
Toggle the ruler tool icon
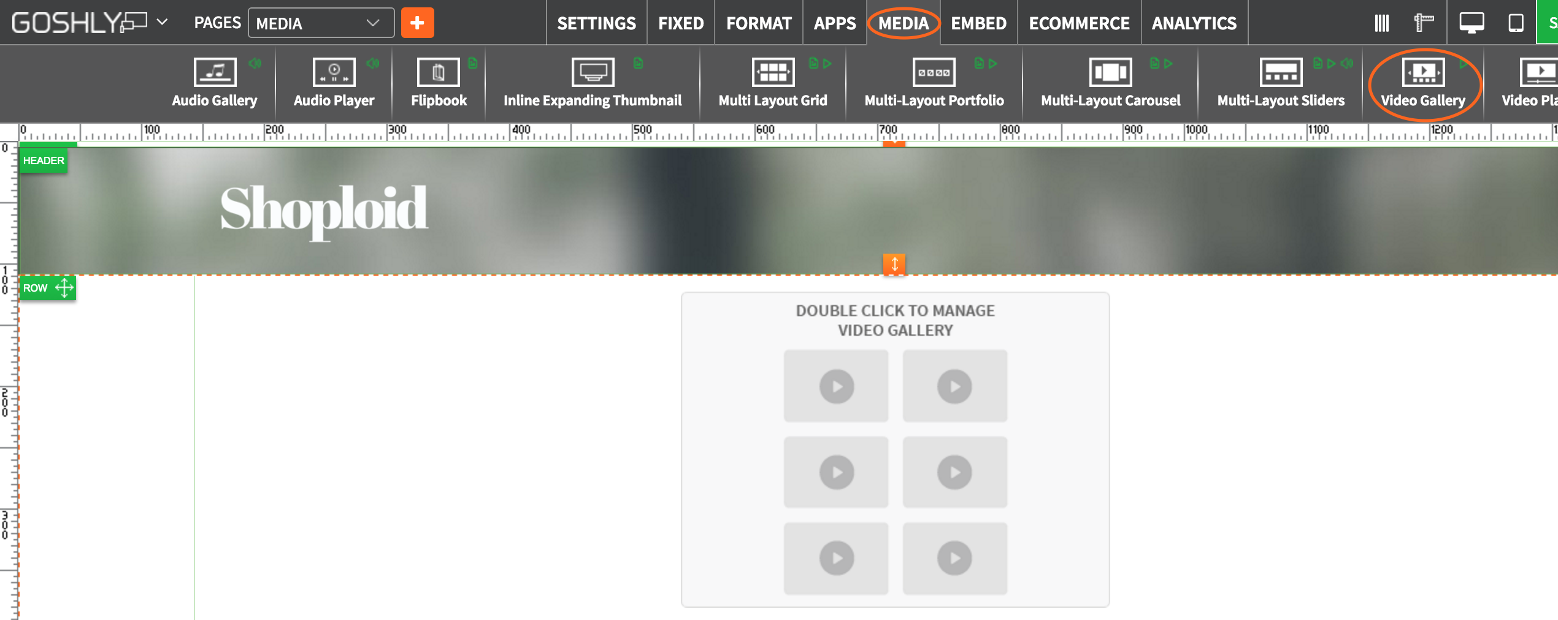[1424, 23]
